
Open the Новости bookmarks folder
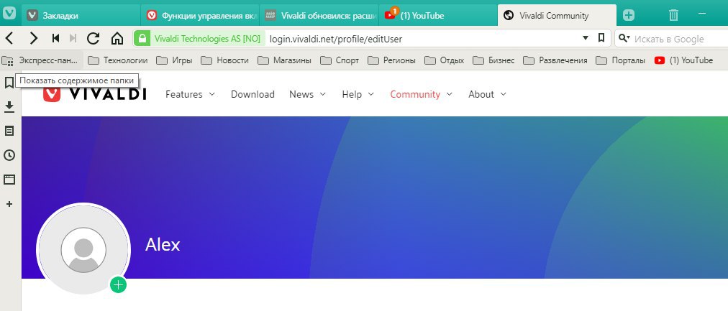pos(224,60)
